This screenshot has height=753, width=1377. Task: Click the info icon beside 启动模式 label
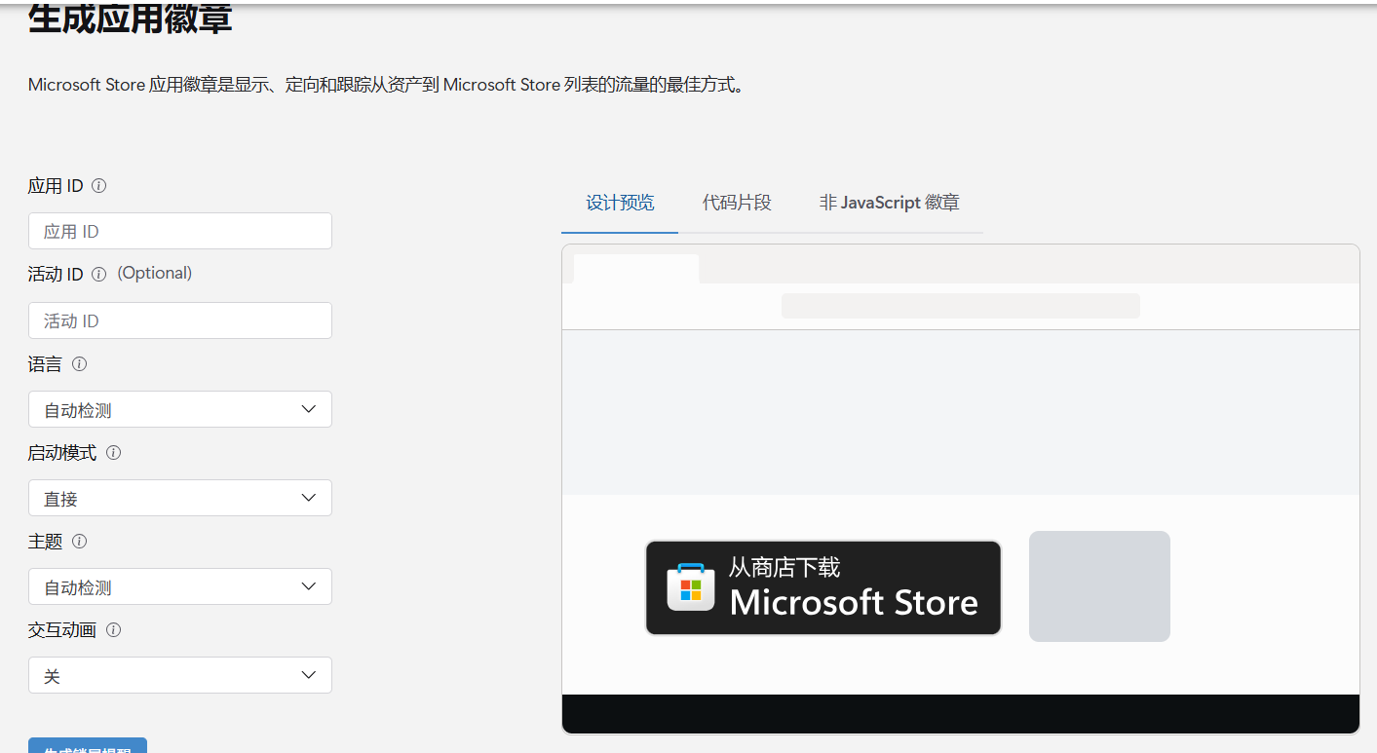coord(113,452)
